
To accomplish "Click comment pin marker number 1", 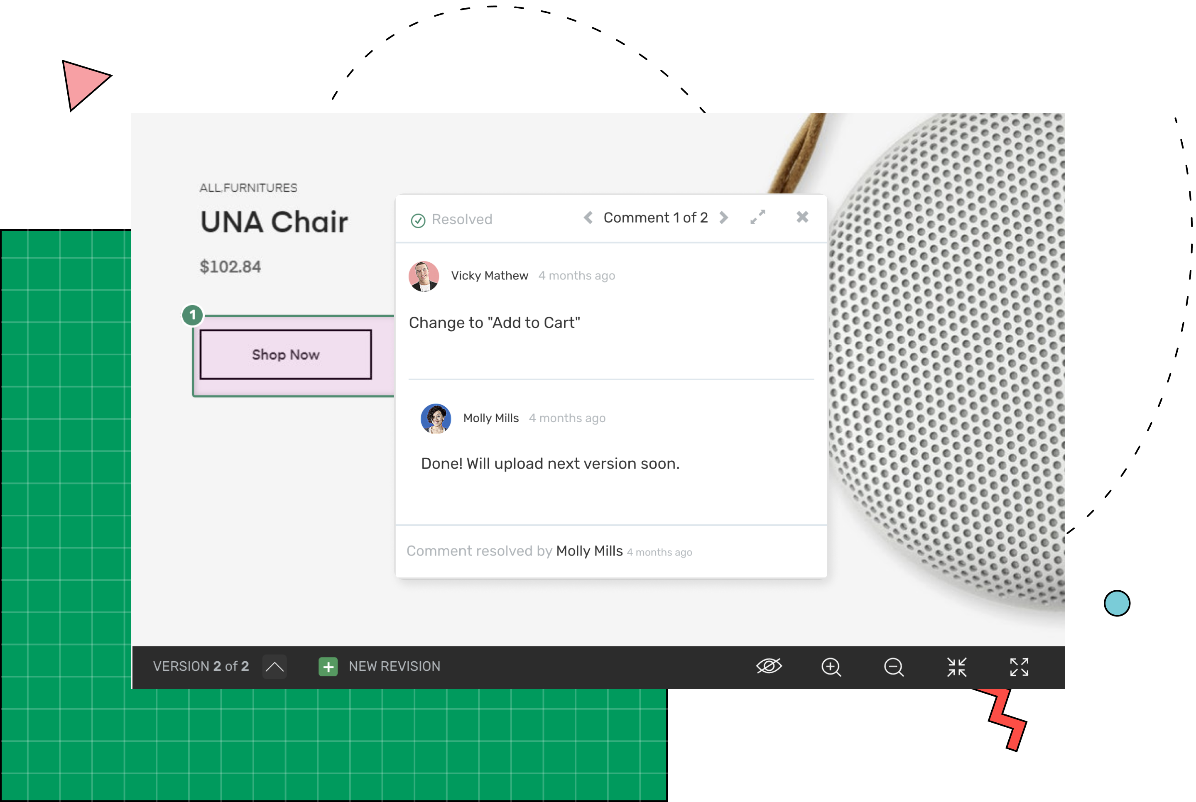I will 193,315.
